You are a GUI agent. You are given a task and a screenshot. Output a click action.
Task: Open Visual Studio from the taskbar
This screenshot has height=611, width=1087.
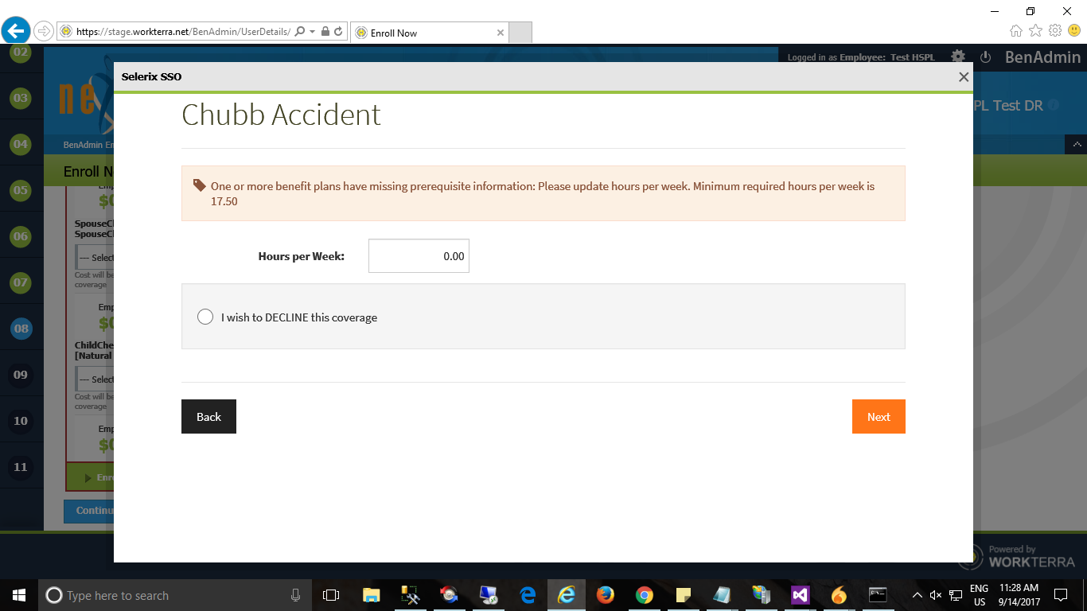pyautogui.click(x=800, y=595)
